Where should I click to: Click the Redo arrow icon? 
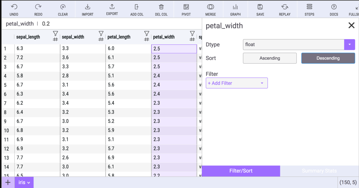38,7
